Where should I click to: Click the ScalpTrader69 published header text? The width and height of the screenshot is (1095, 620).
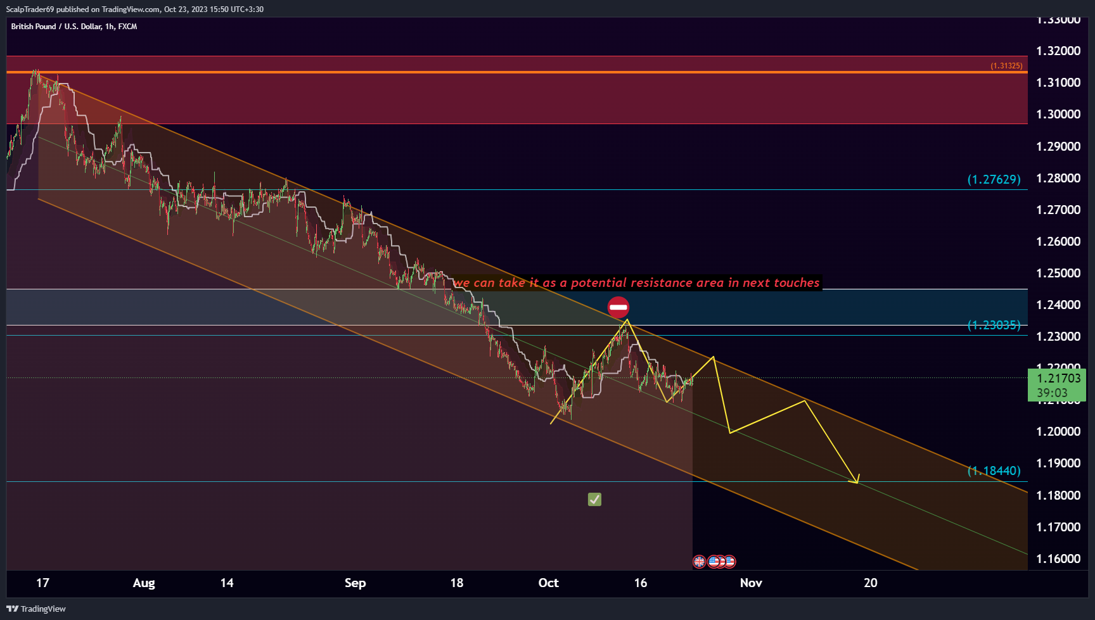click(134, 9)
